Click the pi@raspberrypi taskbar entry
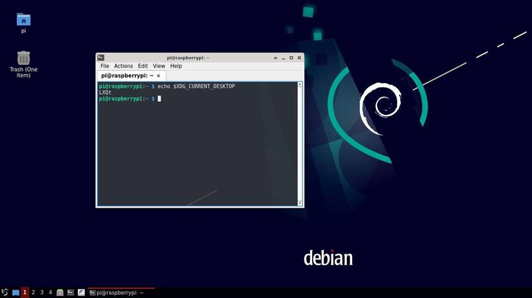This screenshot has height=298, width=532. 121,293
